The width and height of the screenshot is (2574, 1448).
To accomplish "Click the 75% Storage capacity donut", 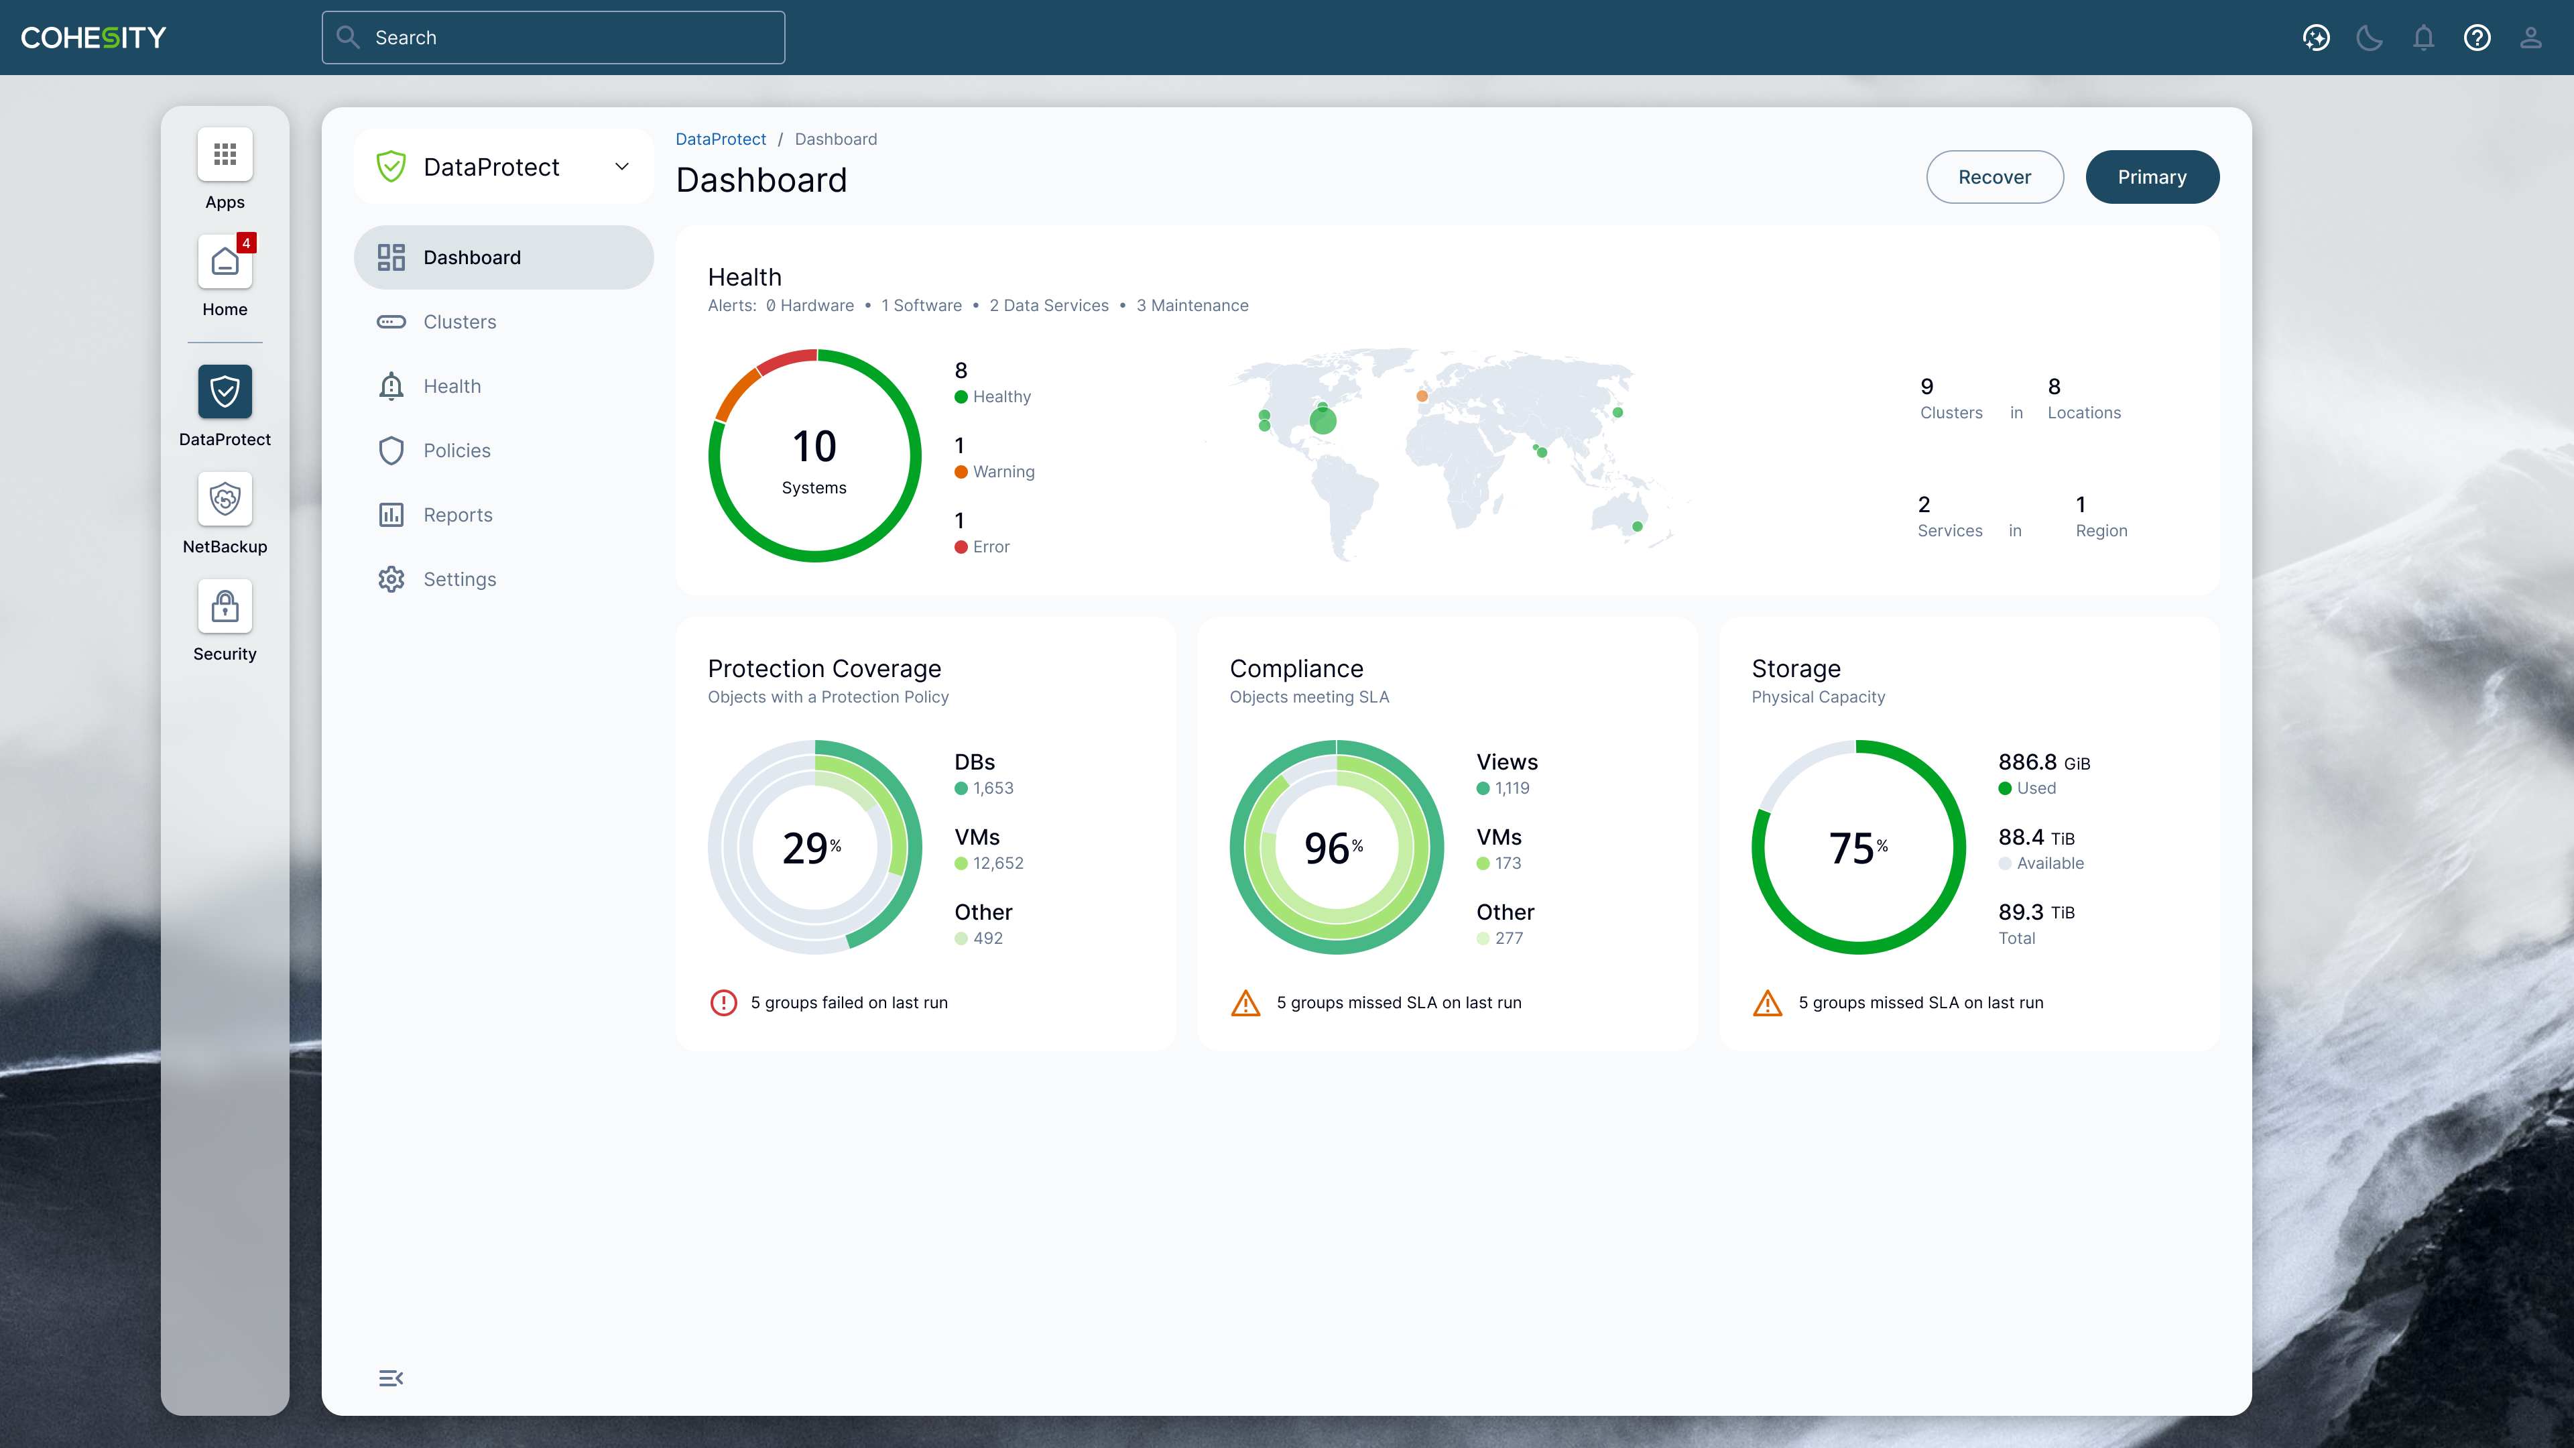I will 1859,847.
